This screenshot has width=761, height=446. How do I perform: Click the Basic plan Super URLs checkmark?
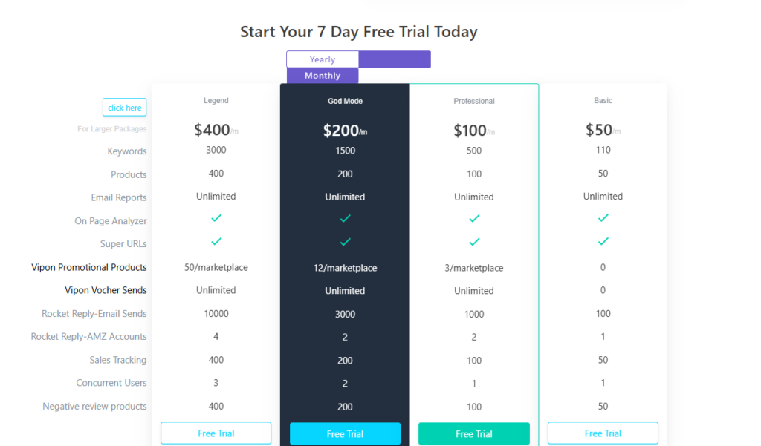click(603, 241)
